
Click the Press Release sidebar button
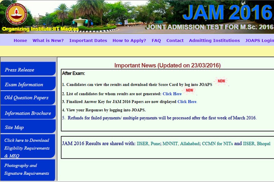pos(28,69)
